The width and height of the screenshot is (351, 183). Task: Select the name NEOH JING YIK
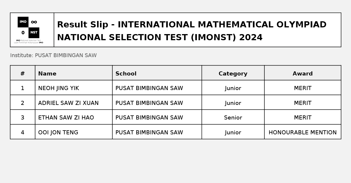(x=58, y=88)
